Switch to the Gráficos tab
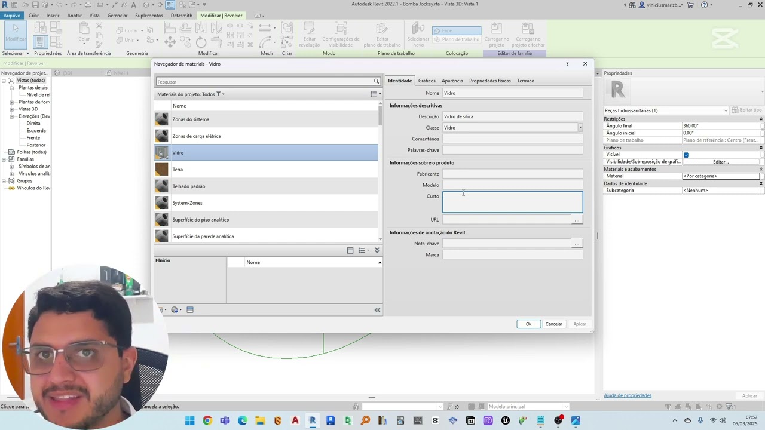 [427, 81]
